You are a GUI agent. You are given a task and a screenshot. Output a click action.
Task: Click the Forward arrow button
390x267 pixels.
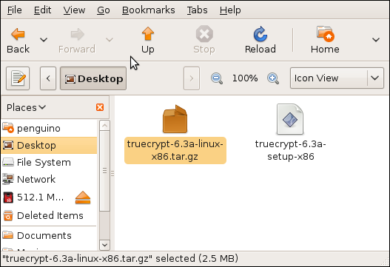(x=77, y=40)
